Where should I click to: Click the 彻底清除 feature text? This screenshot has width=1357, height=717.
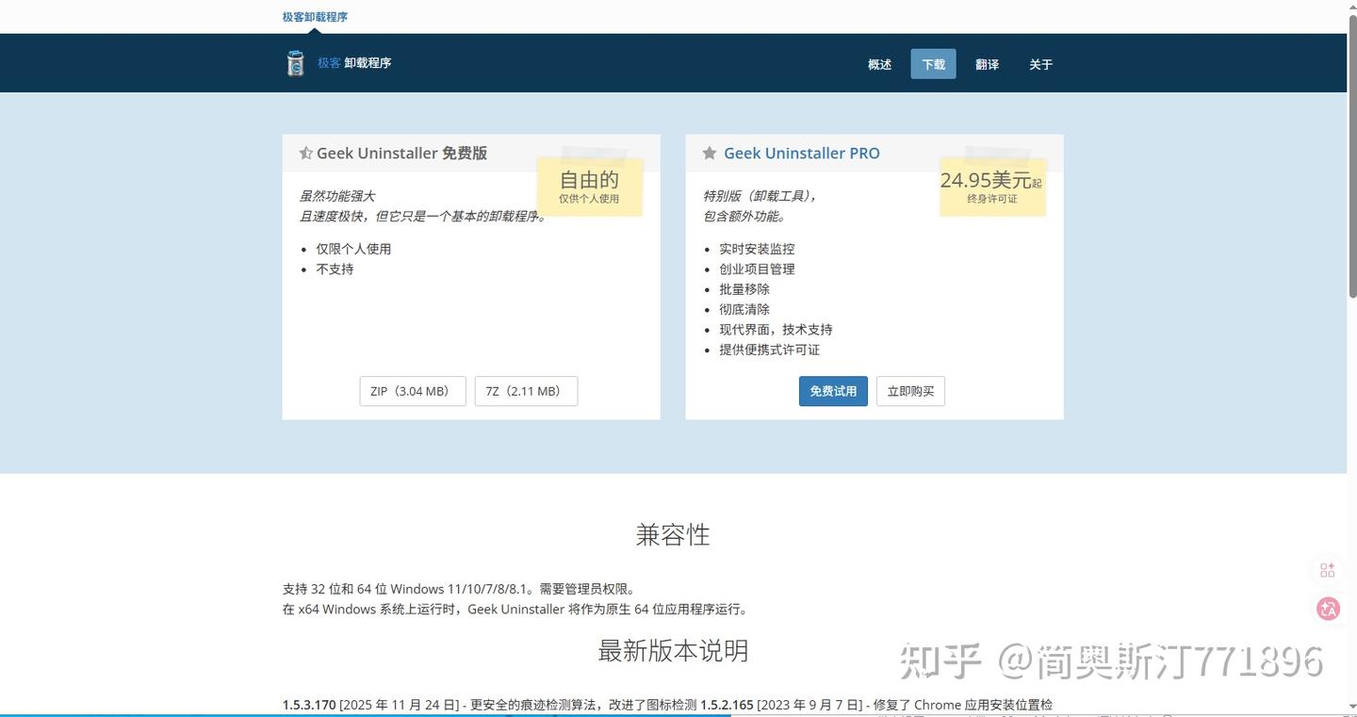[744, 309]
